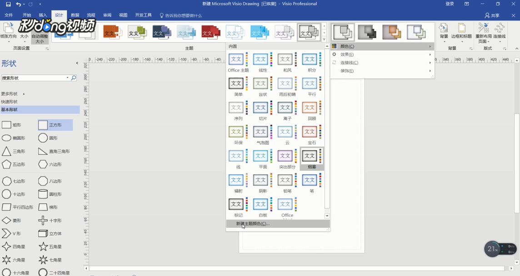Apply the 辐射 color scheme

pos(238,183)
